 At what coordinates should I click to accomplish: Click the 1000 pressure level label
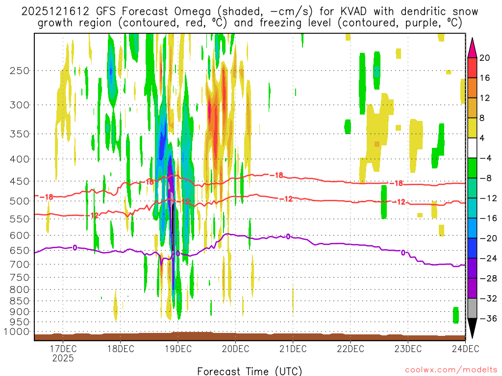click(17, 332)
